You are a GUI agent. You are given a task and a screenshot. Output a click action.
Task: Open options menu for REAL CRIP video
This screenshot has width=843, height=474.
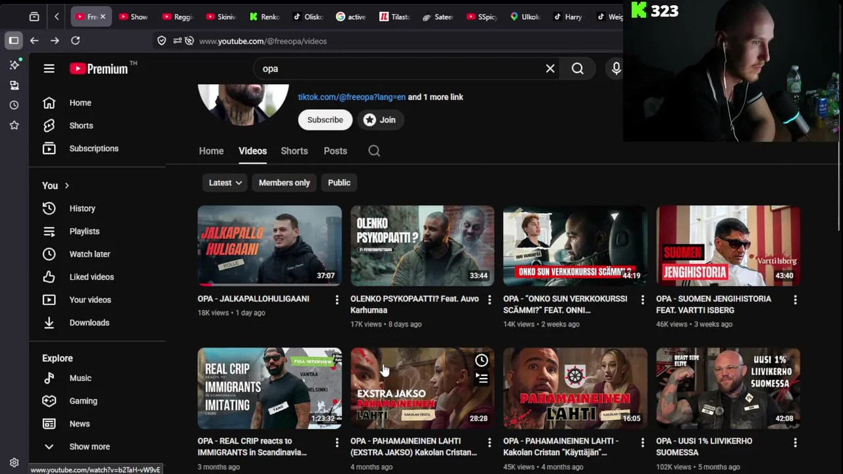(x=337, y=442)
